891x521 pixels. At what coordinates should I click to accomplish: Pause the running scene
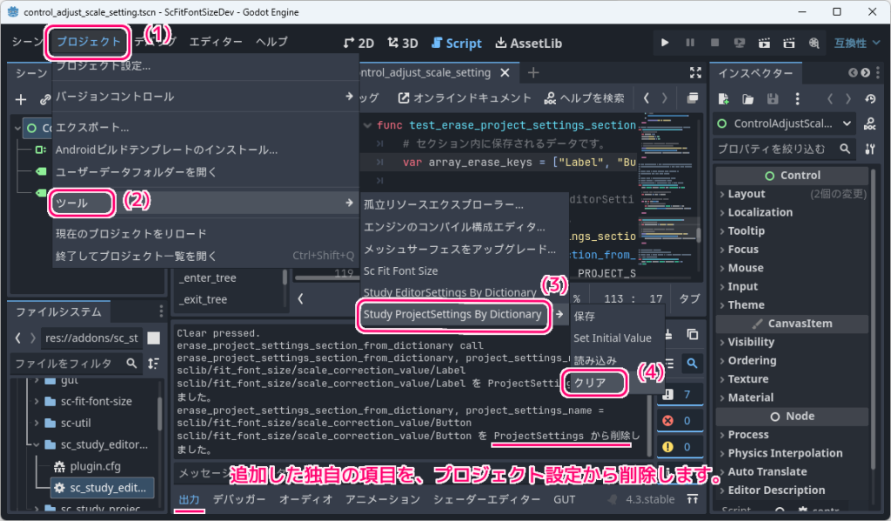690,41
